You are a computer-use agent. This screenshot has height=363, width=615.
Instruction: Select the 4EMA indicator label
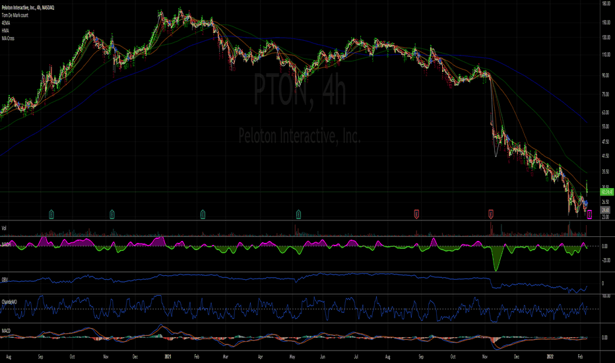6,23
